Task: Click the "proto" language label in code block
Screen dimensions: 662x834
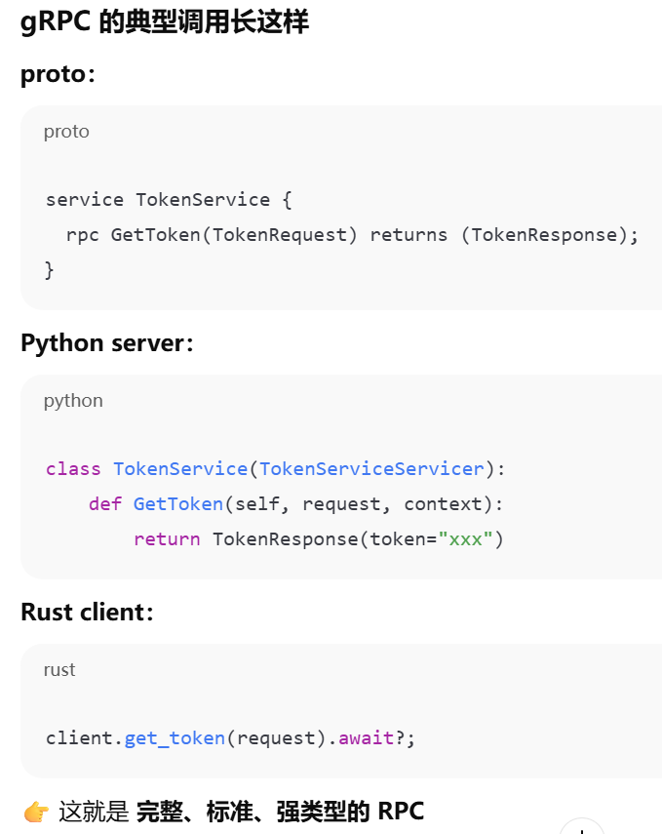Action: tap(66, 132)
